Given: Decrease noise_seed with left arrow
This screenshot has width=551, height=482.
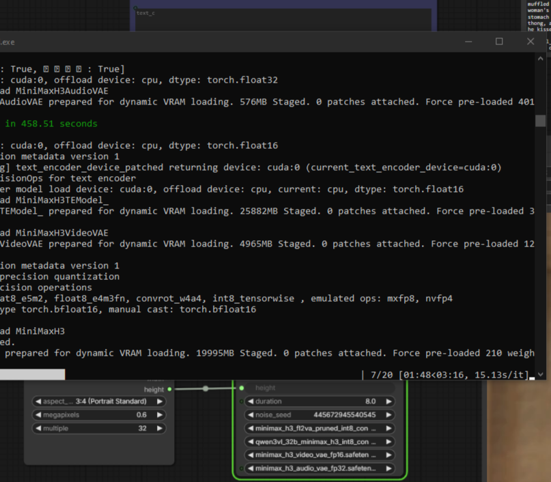Looking at the screenshot, I should [x=251, y=415].
